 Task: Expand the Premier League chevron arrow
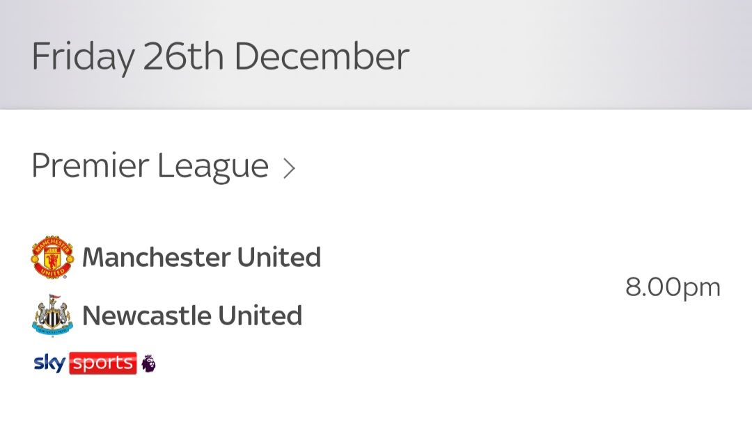[289, 167]
